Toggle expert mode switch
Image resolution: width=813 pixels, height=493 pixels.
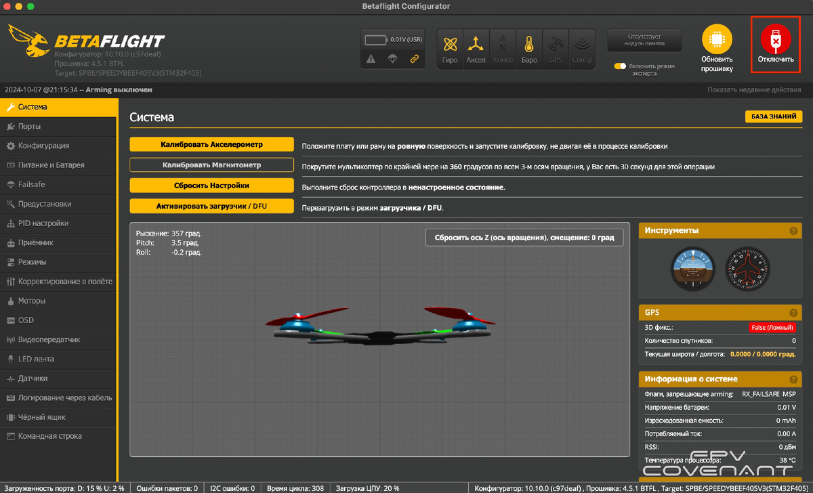point(621,66)
